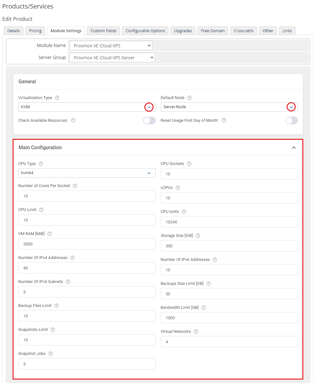
Task: Click help icon for Number of Cores Per Socket
Action: click(75, 186)
